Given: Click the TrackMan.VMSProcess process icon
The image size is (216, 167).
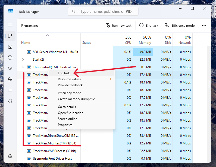Looking at the screenshot, I should tap(29, 151).
